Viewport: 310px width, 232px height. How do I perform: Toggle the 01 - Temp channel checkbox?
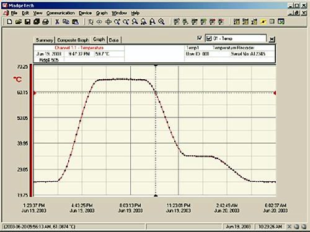pos(209,38)
